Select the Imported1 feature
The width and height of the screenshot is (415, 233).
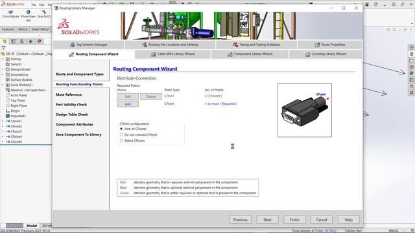(18, 116)
